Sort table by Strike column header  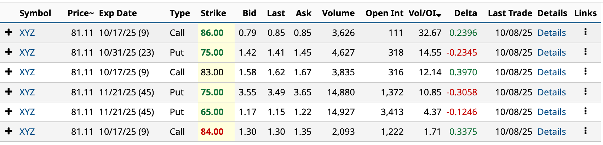(213, 13)
